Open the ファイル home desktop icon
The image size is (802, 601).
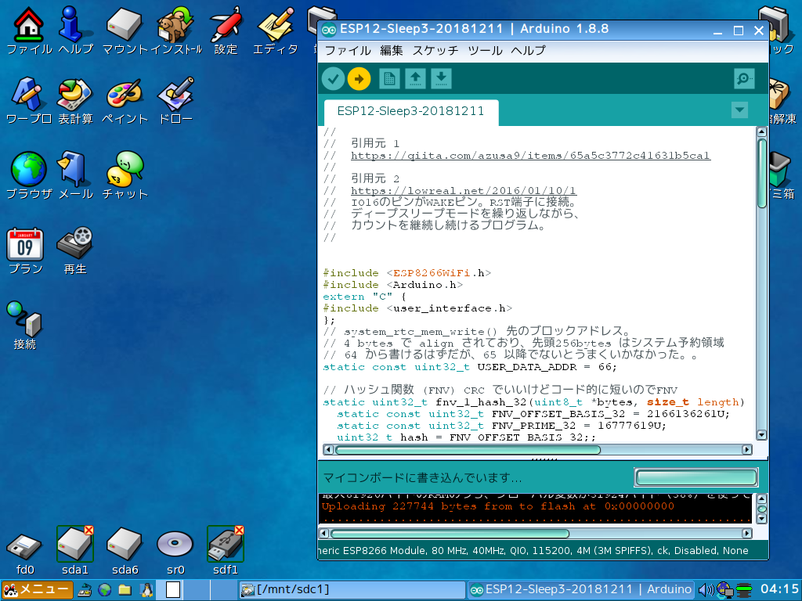[x=29, y=31]
